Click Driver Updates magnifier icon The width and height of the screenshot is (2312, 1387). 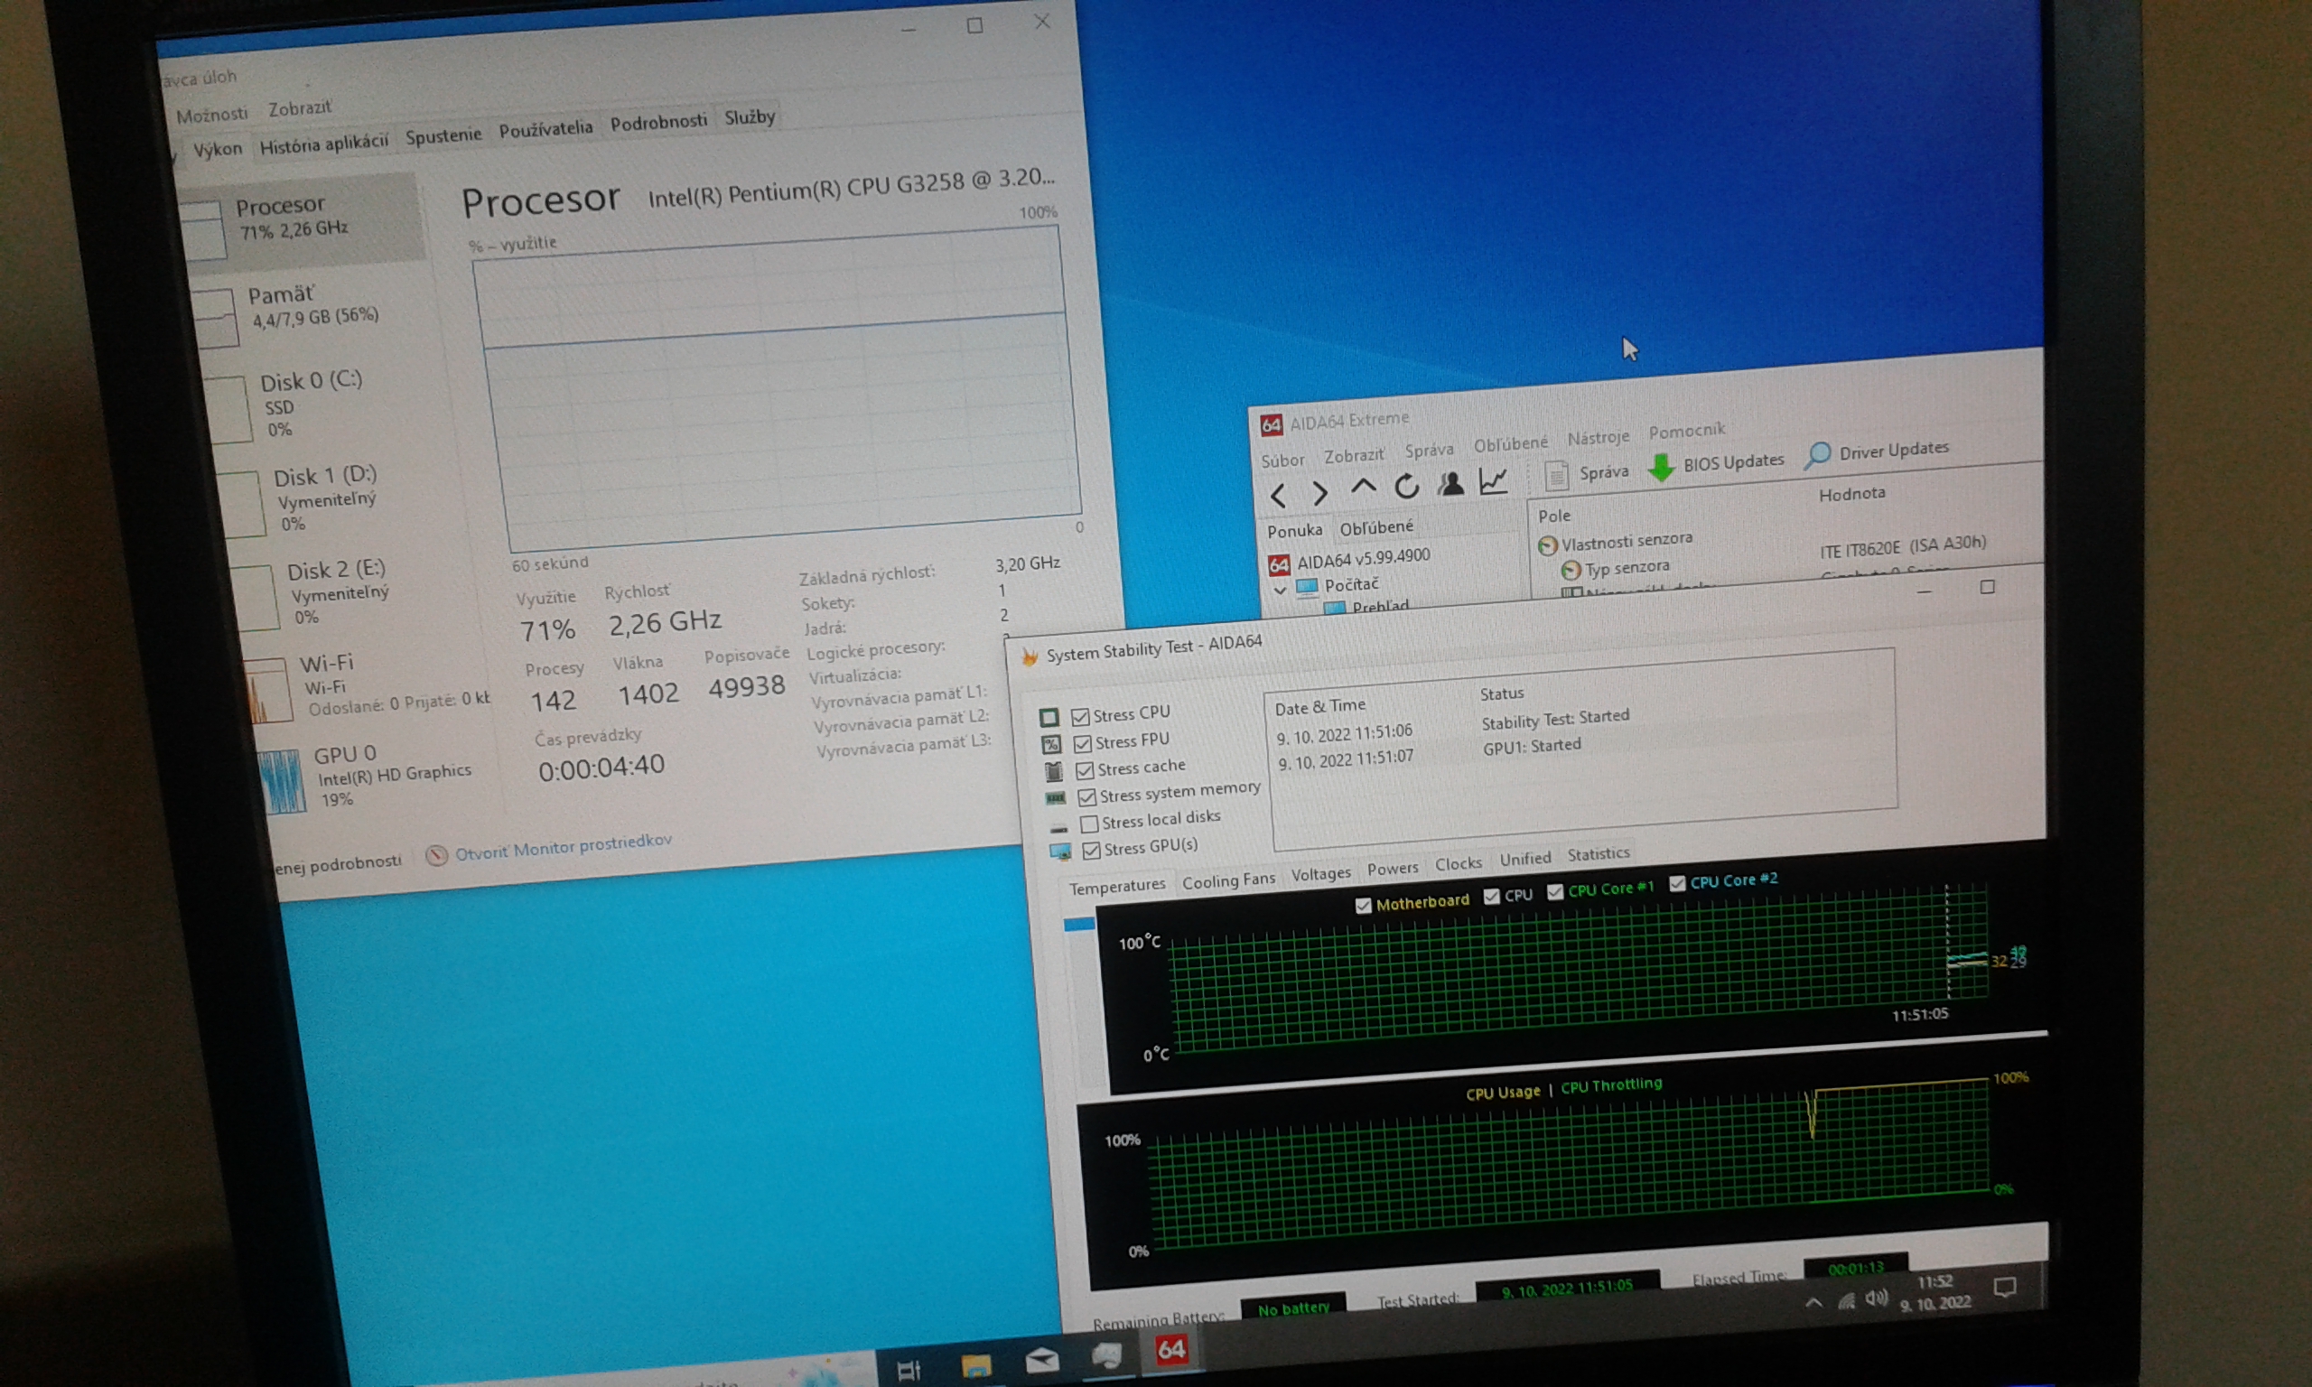[1818, 456]
